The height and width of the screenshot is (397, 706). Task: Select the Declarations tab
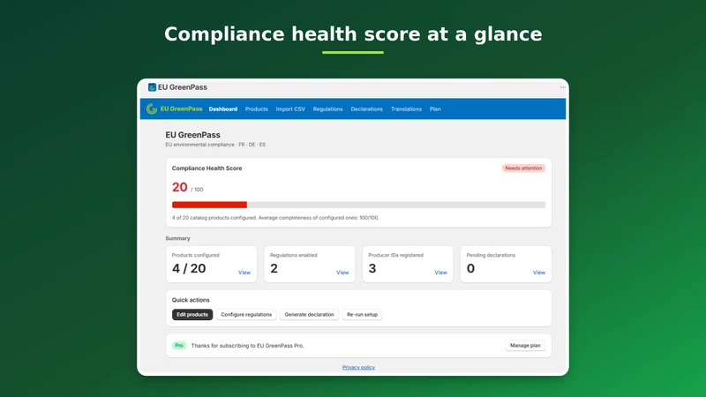pos(366,109)
